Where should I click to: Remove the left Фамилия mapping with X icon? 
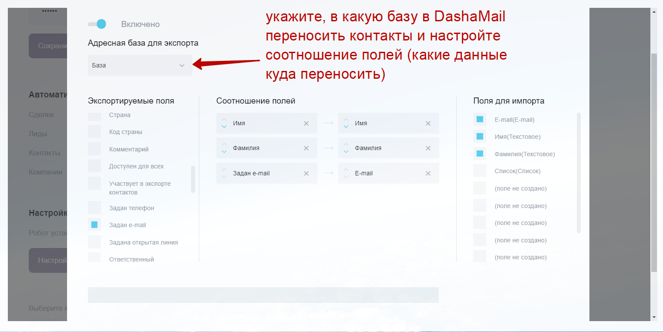(306, 148)
